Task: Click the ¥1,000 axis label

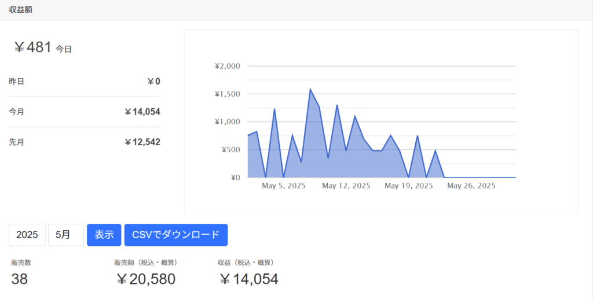Action: (x=227, y=121)
